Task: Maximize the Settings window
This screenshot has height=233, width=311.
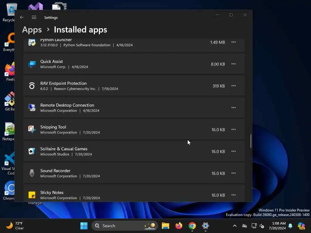Action: pos(231,15)
